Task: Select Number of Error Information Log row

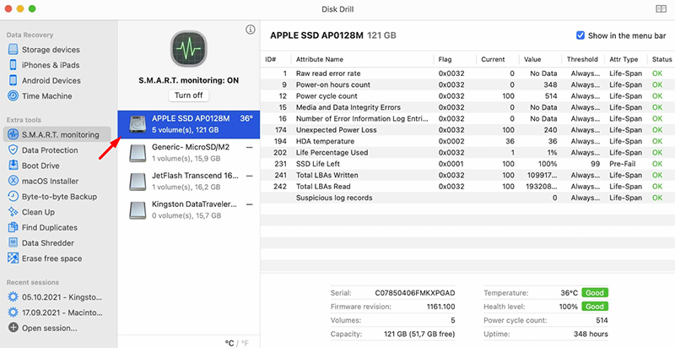Action: 467,118
